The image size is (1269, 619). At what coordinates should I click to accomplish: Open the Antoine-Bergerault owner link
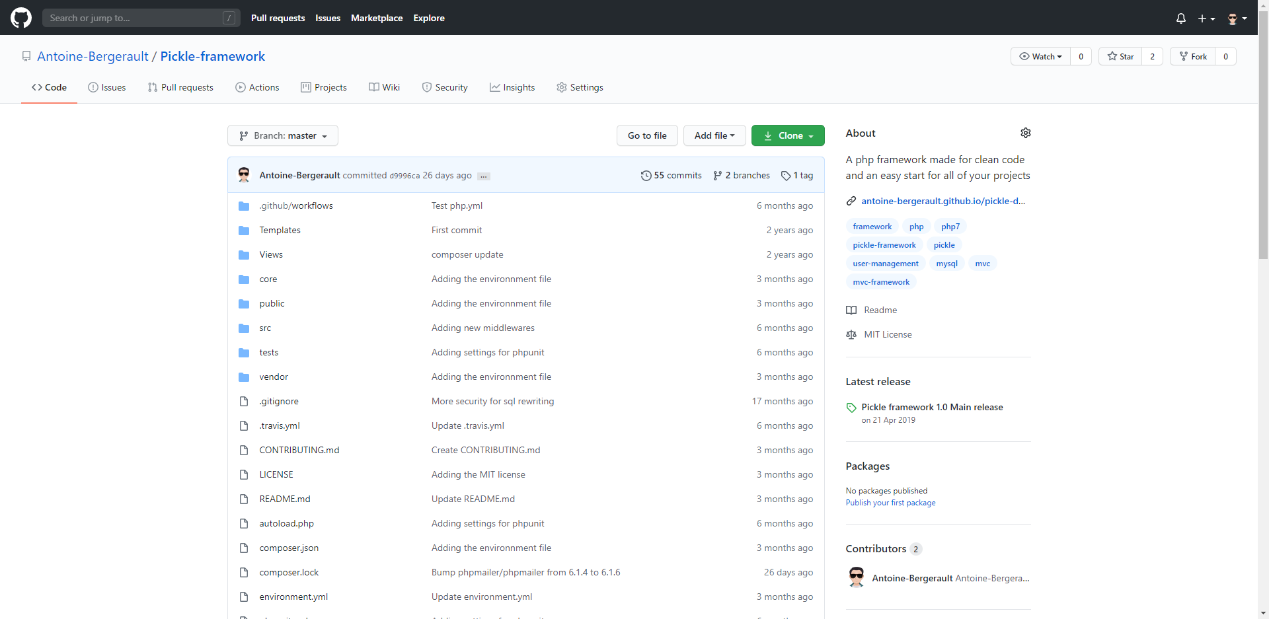point(93,56)
